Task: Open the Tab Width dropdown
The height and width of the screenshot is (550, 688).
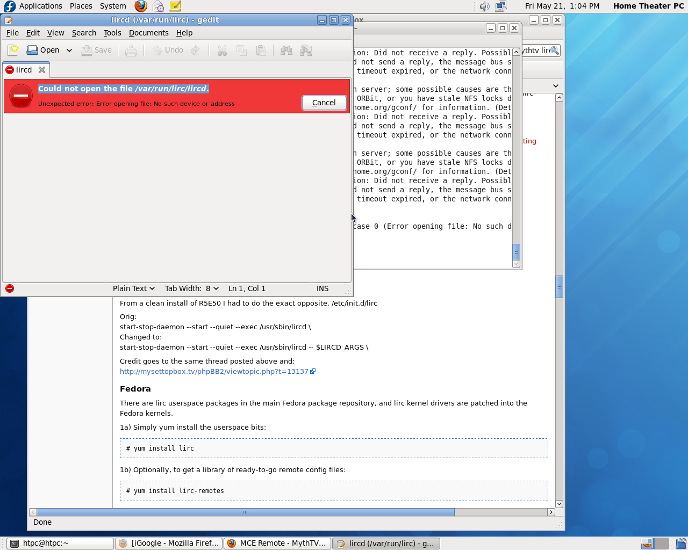Action: point(191,288)
